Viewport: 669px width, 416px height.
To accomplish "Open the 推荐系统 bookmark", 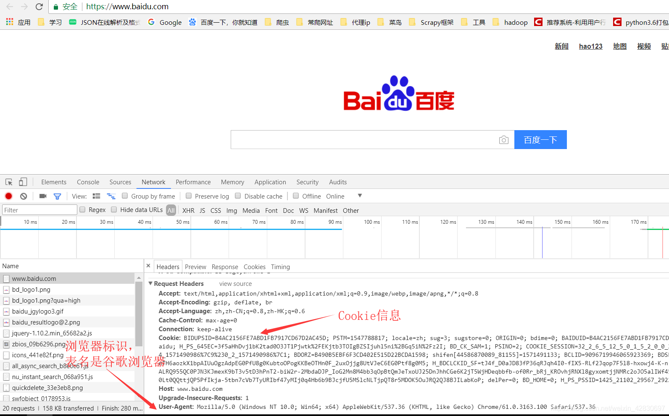I will (x=570, y=22).
